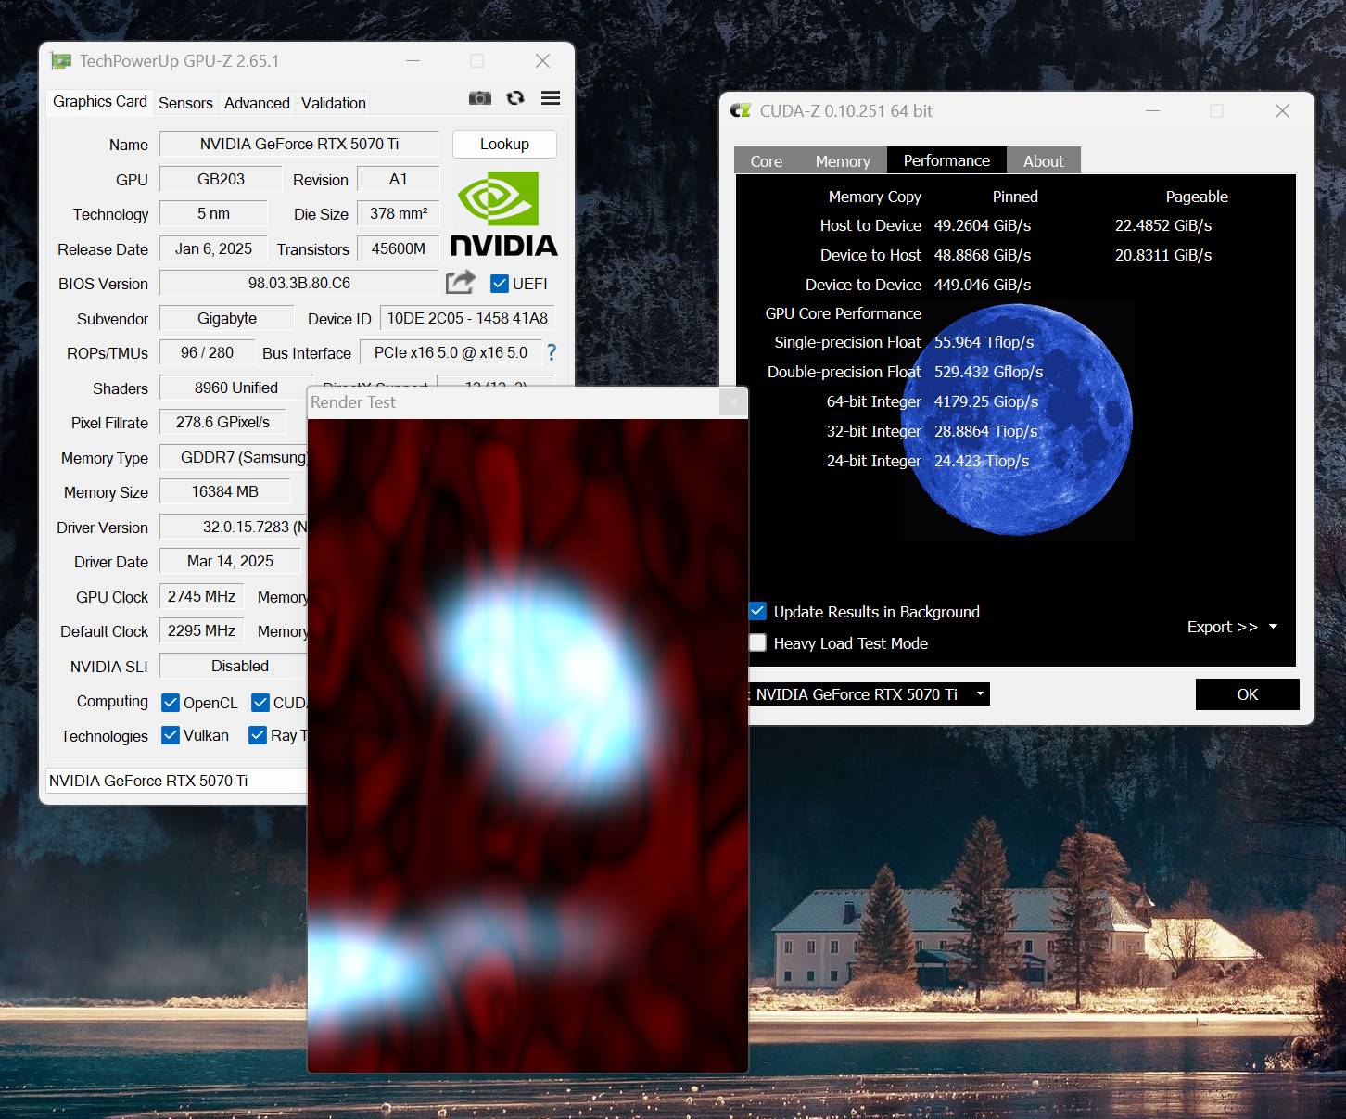Click the Technology field showing 5 nm
The image size is (1346, 1119).
pyautogui.click(x=213, y=213)
